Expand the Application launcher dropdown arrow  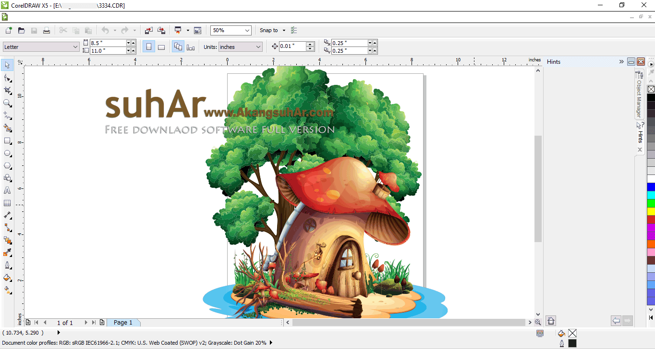[x=188, y=30]
